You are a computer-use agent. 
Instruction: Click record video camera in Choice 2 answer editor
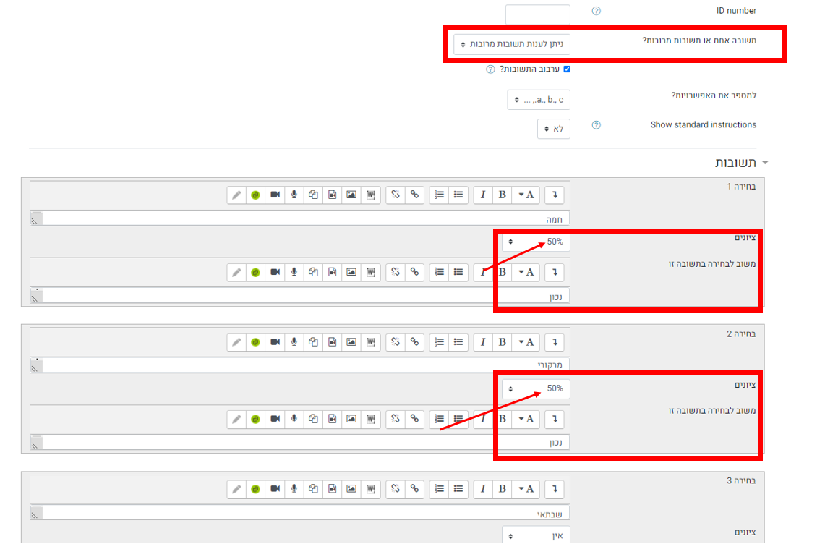pos(275,341)
